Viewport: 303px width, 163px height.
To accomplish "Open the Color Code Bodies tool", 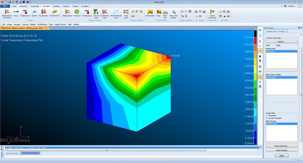I will [x=173, y=14].
